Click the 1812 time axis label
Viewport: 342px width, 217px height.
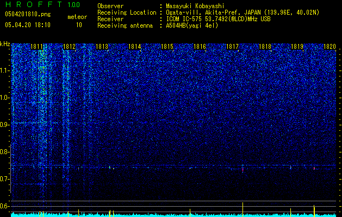tap(69, 47)
